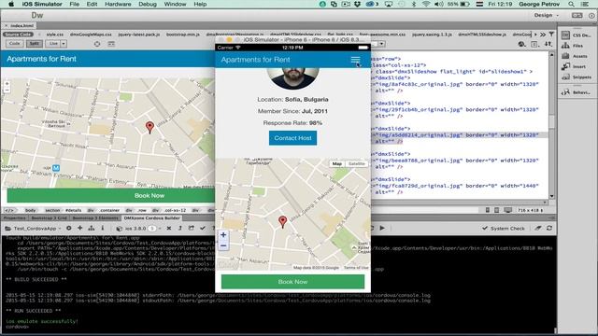Click the add platform plus icon in Cordova Builder
598x336 pixels.
pos(79,228)
